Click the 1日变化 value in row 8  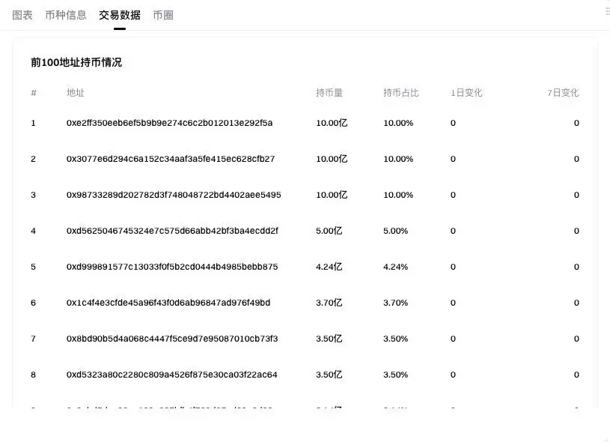click(x=453, y=375)
